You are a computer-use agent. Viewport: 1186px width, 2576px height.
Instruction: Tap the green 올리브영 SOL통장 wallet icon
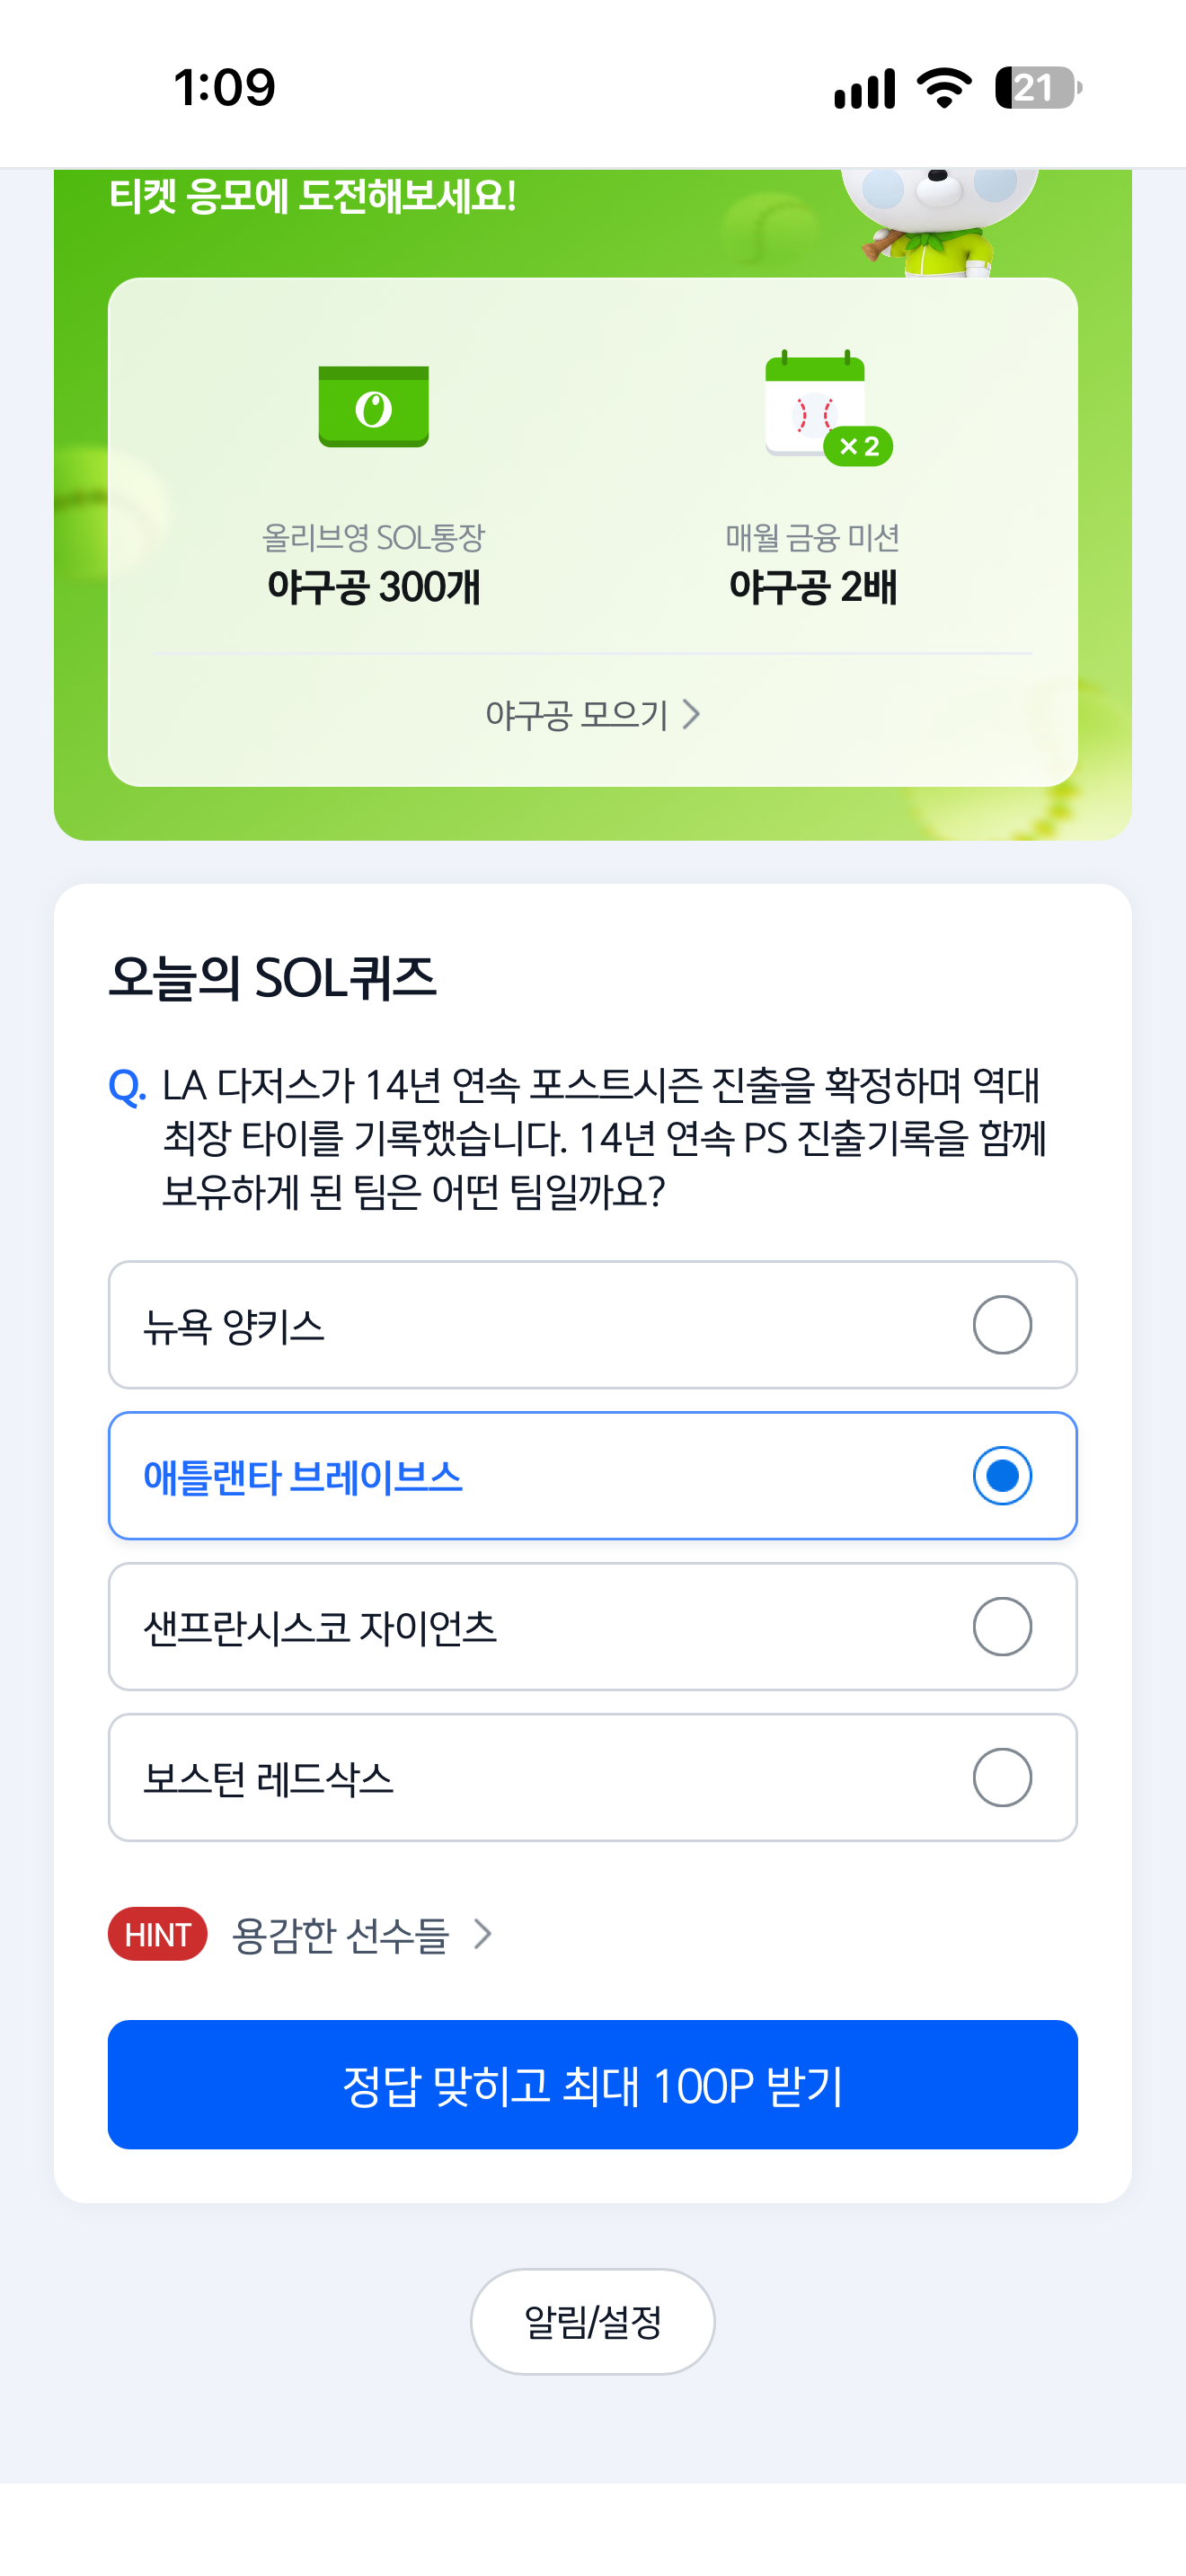373,406
